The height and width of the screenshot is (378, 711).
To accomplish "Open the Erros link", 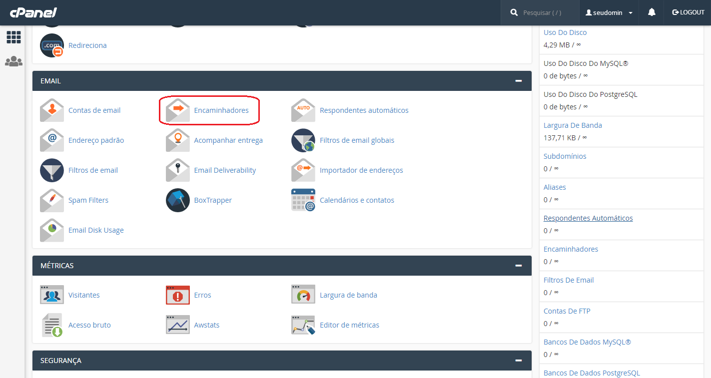I will (202, 295).
